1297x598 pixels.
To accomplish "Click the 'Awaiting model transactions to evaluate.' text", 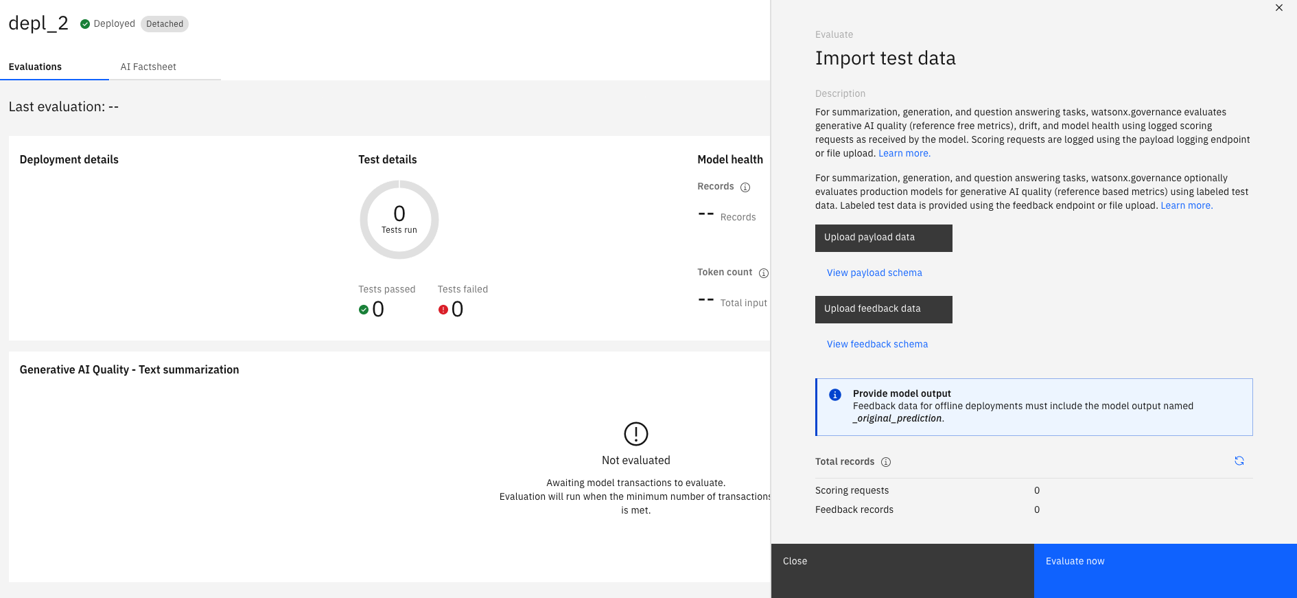I will (x=636, y=483).
